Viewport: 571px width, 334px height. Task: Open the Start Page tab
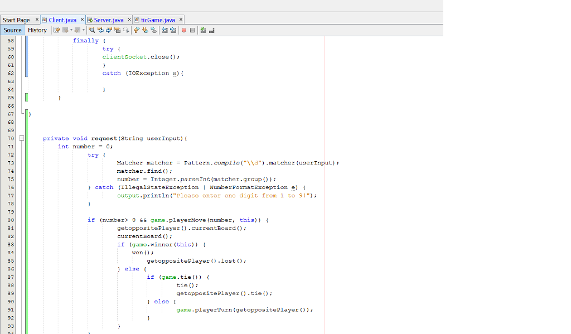tap(16, 19)
